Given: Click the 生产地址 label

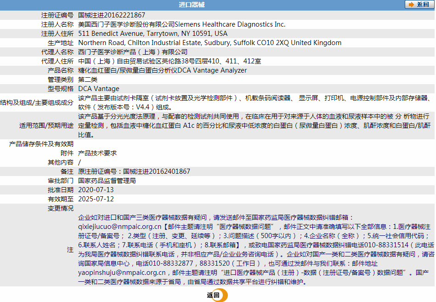Looking at the screenshot, I should pyautogui.click(x=61, y=43).
